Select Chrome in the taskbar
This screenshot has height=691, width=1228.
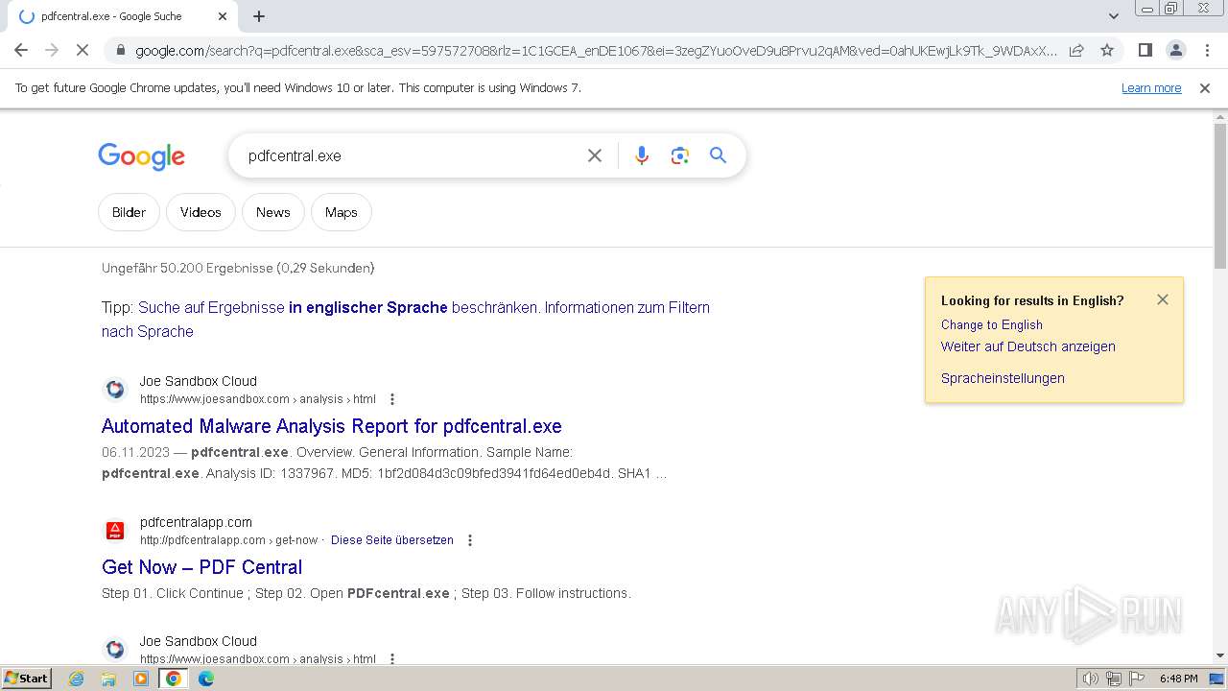[174, 679]
